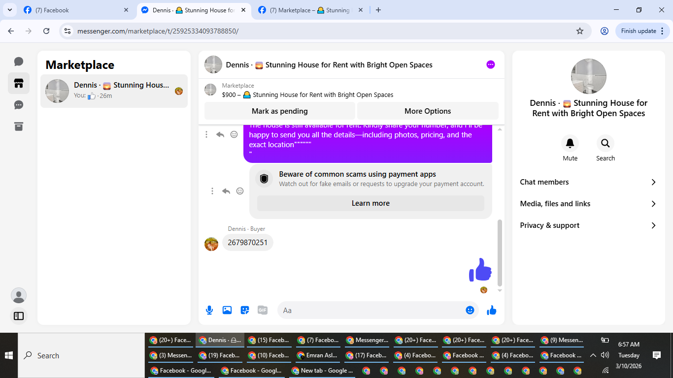Open more options for purple message
The width and height of the screenshot is (673, 378).
pyautogui.click(x=206, y=134)
